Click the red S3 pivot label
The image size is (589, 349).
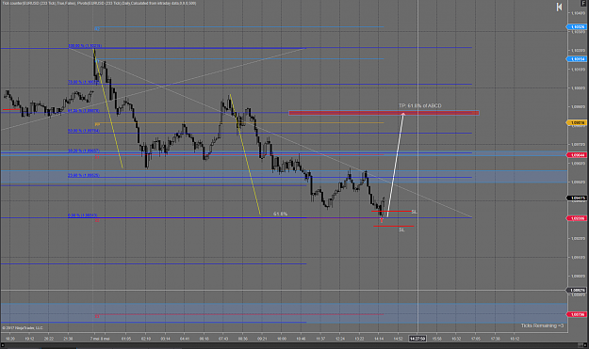click(97, 316)
